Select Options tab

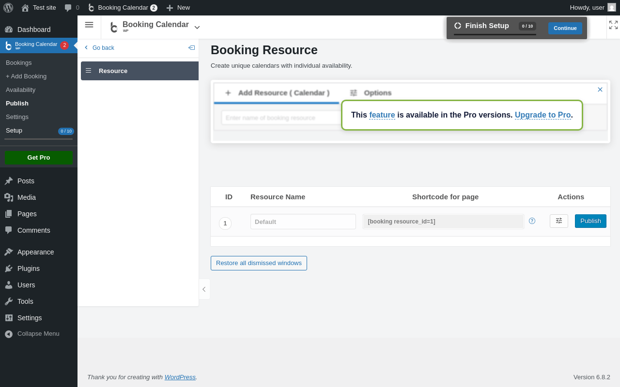click(371, 93)
